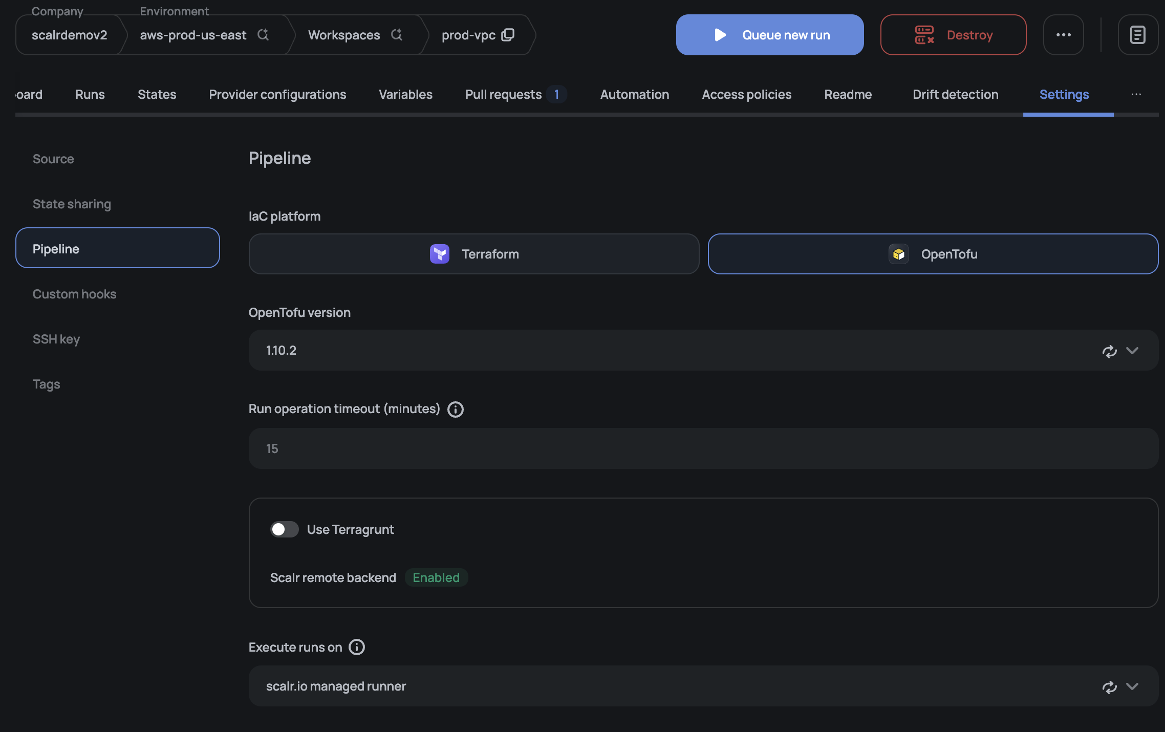Select the Settings tab
The width and height of the screenshot is (1165, 732).
[x=1064, y=94]
